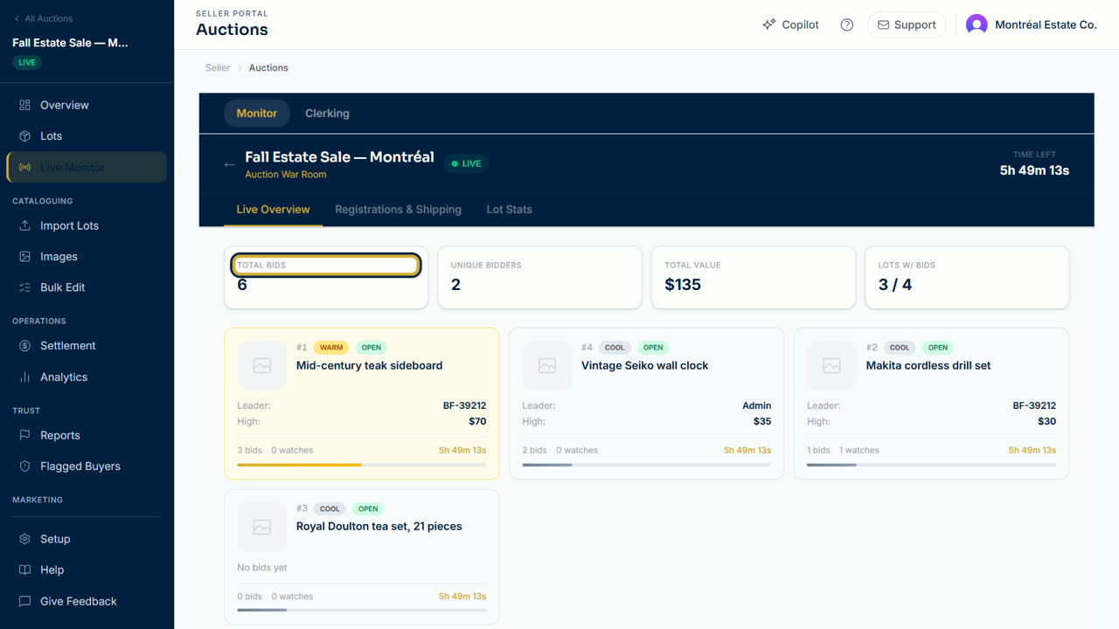Image resolution: width=1119 pixels, height=629 pixels.
Task: Click the back arrow beside Fall Estate Sale
Action: (x=229, y=164)
